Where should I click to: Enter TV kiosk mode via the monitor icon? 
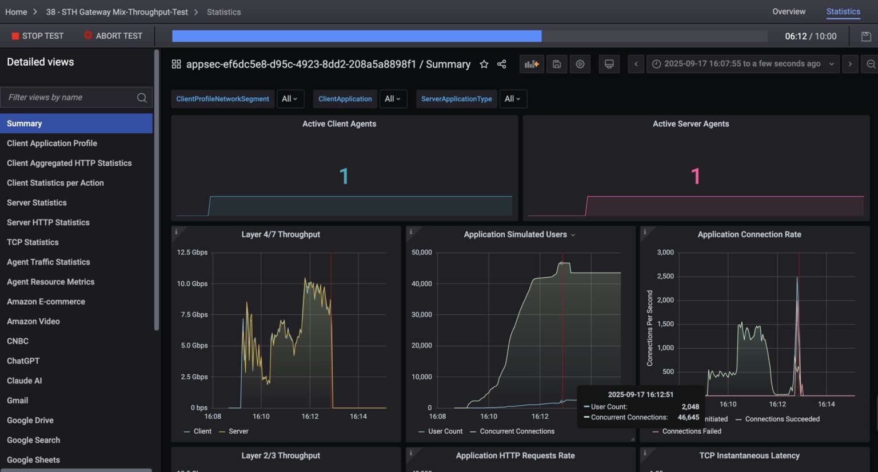[x=609, y=63]
